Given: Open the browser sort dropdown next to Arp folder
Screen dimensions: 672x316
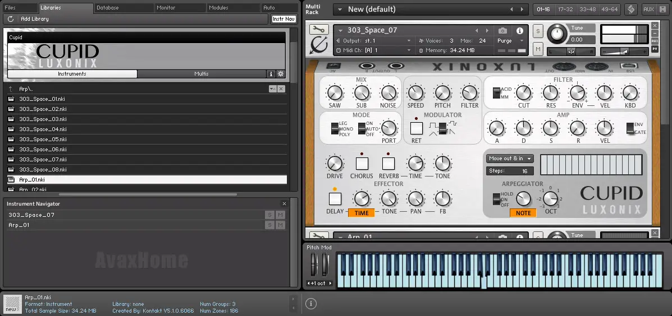Looking at the screenshot, I should [272, 89].
